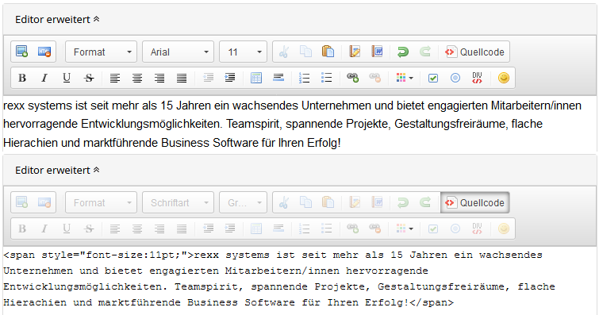The height and width of the screenshot is (315, 599).
Task: Undo with the green arrow in the active editor
Action: click(403, 52)
